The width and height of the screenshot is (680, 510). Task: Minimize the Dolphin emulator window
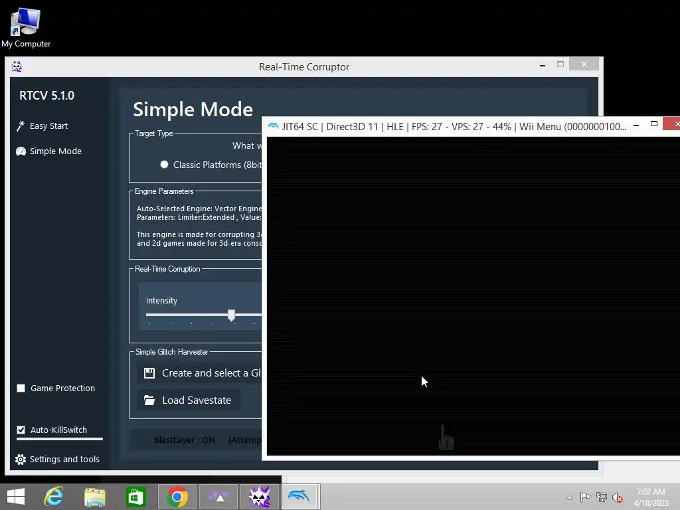[636, 126]
